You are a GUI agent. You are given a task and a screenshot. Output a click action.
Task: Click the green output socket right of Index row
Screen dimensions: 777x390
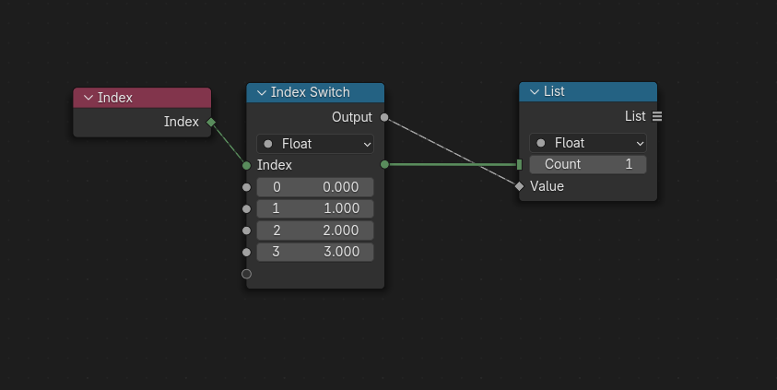(x=384, y=164)
